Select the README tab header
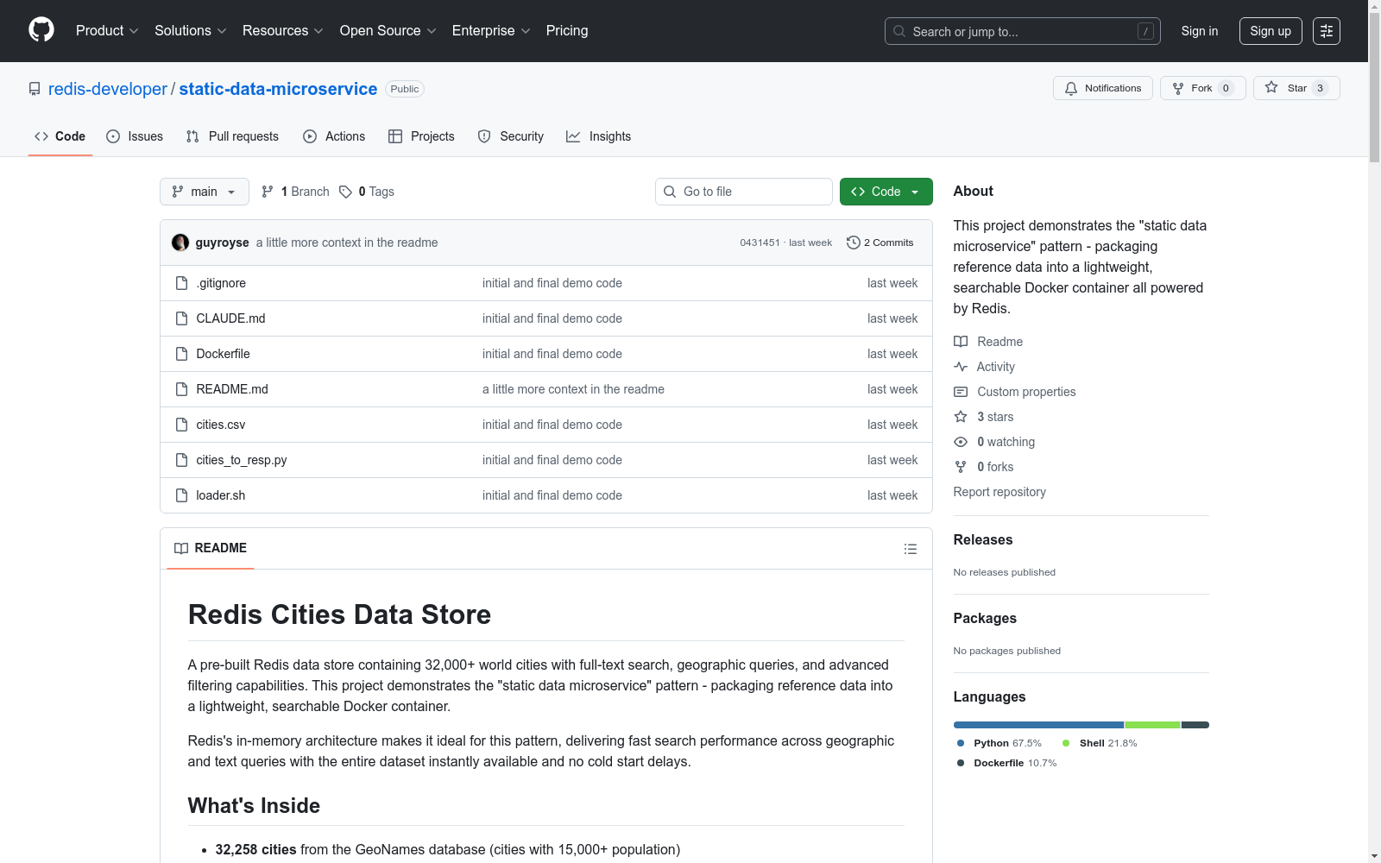The width and height of the screenshot is (1381, 863). 211,548
